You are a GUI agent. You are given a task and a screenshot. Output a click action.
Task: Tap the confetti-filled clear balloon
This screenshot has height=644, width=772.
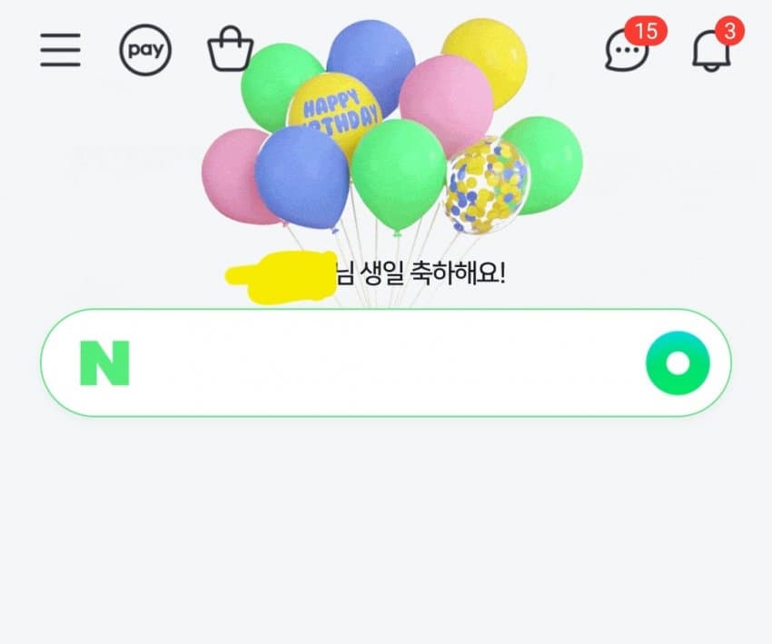(488, 185)
